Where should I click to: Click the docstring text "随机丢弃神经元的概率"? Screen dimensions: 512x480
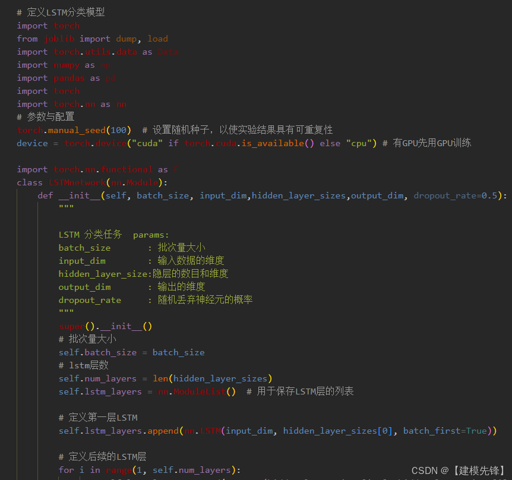tap(206, 300)
